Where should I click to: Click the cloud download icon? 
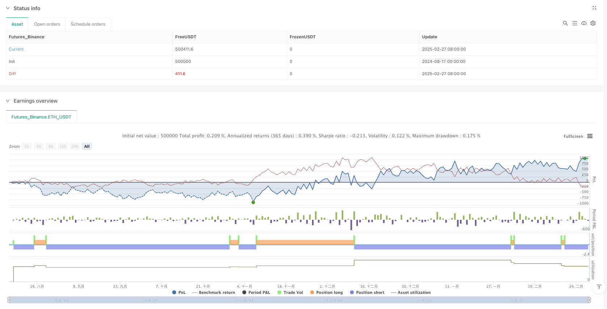pyautogui.click(x=584, y=23)
